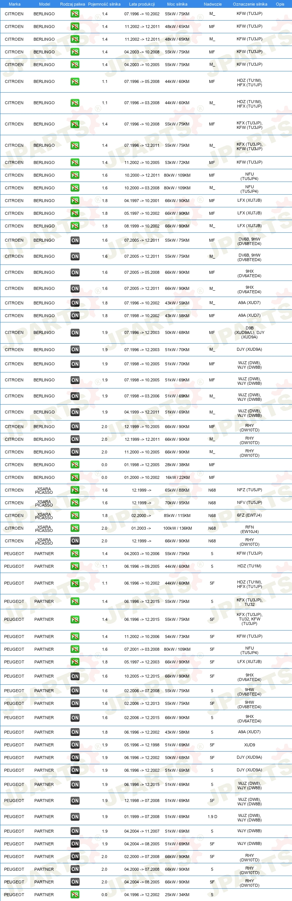Click ON diesel icon in Berlingo 43kW / 59KM row
292x901 pixels.
(x=75, y=303)
